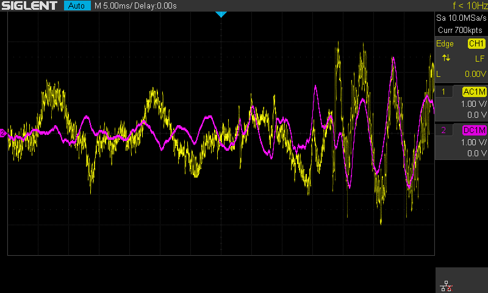Select the Auto trigger mode indicator
Viewport: 488px width, 293px height.
click(x=77, y=5)
